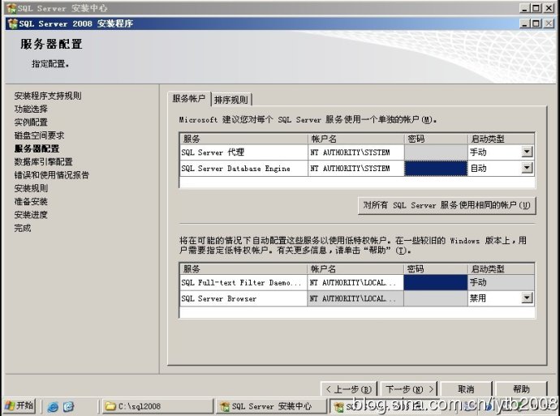
Task: Click account name of SQL Server Browser
Action: (x=355, y=298)
